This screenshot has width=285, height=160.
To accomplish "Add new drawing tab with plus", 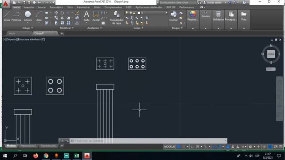I will coord(62,33).
